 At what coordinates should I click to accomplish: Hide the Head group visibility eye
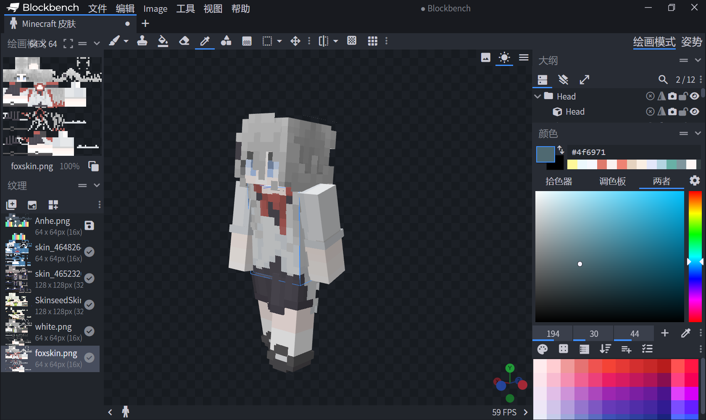(695, 96)
